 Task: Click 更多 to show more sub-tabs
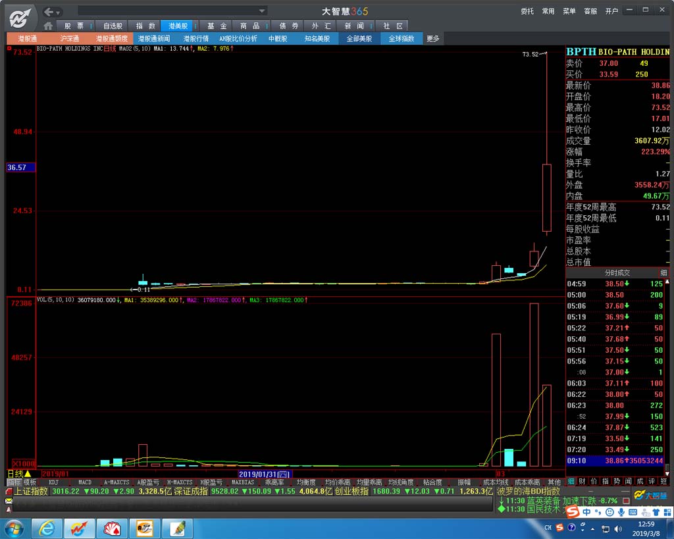(x=433, y=39)
